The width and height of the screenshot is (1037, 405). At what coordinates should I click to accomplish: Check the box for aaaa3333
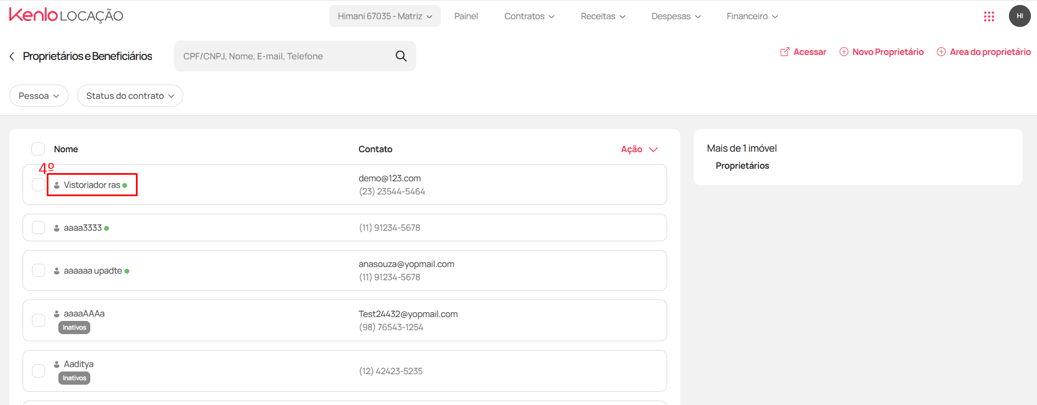click(39, 228)
